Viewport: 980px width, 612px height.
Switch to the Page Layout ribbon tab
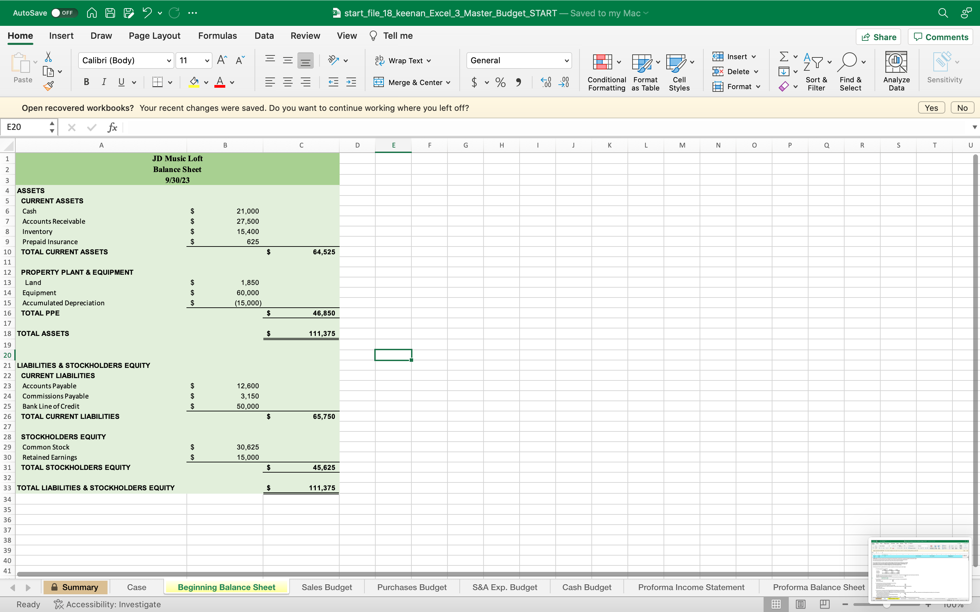click(154, 36)
